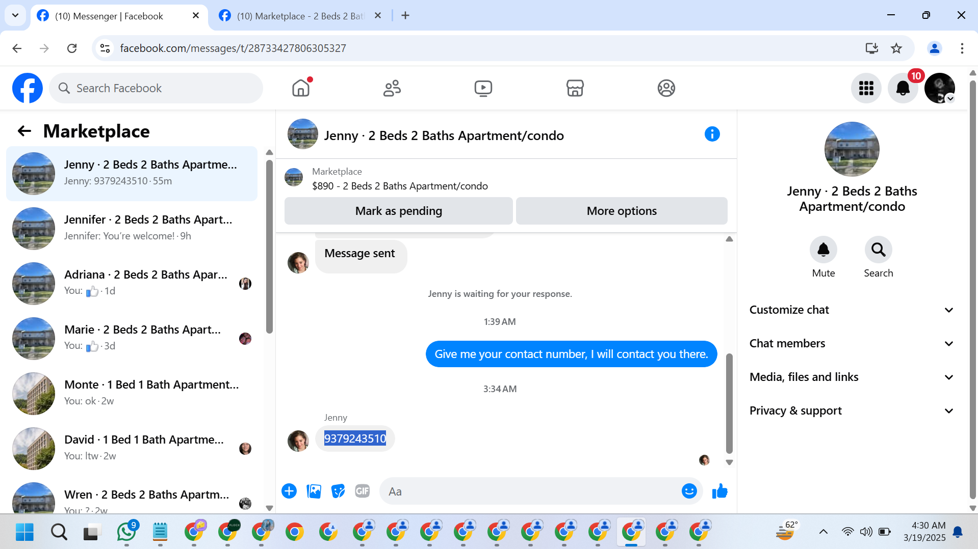This screenshot has height=549, width=978.
Task: Open Windows taskbar search
Action: click(59, 532)
